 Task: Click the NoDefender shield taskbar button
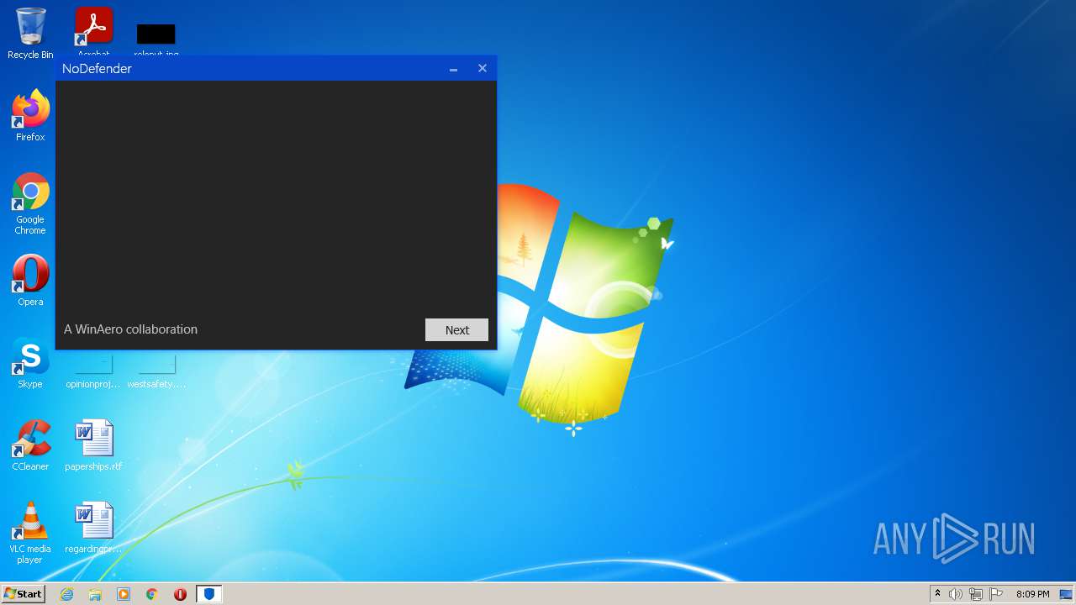[x=208, y=594]
